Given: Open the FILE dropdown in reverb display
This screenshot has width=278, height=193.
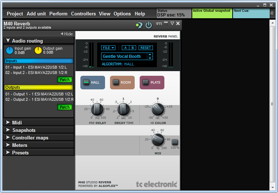Looking at the screenshot, I should [108, 48].
